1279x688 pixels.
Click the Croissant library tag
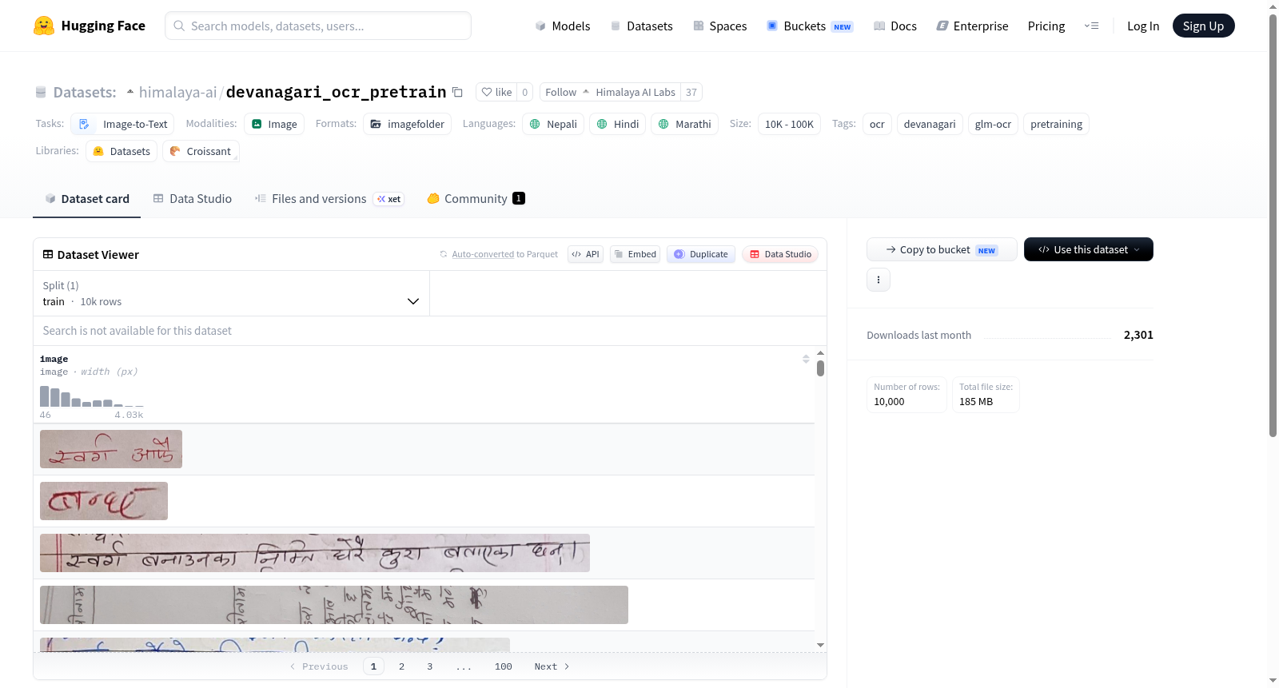tap(201, 151)
